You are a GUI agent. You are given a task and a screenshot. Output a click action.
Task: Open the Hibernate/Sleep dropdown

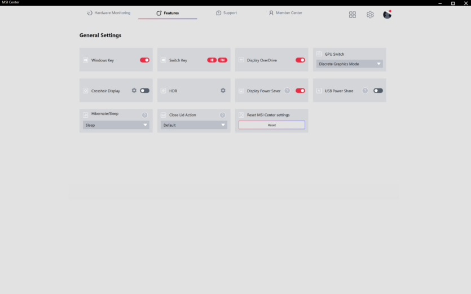tap(116, 125)
